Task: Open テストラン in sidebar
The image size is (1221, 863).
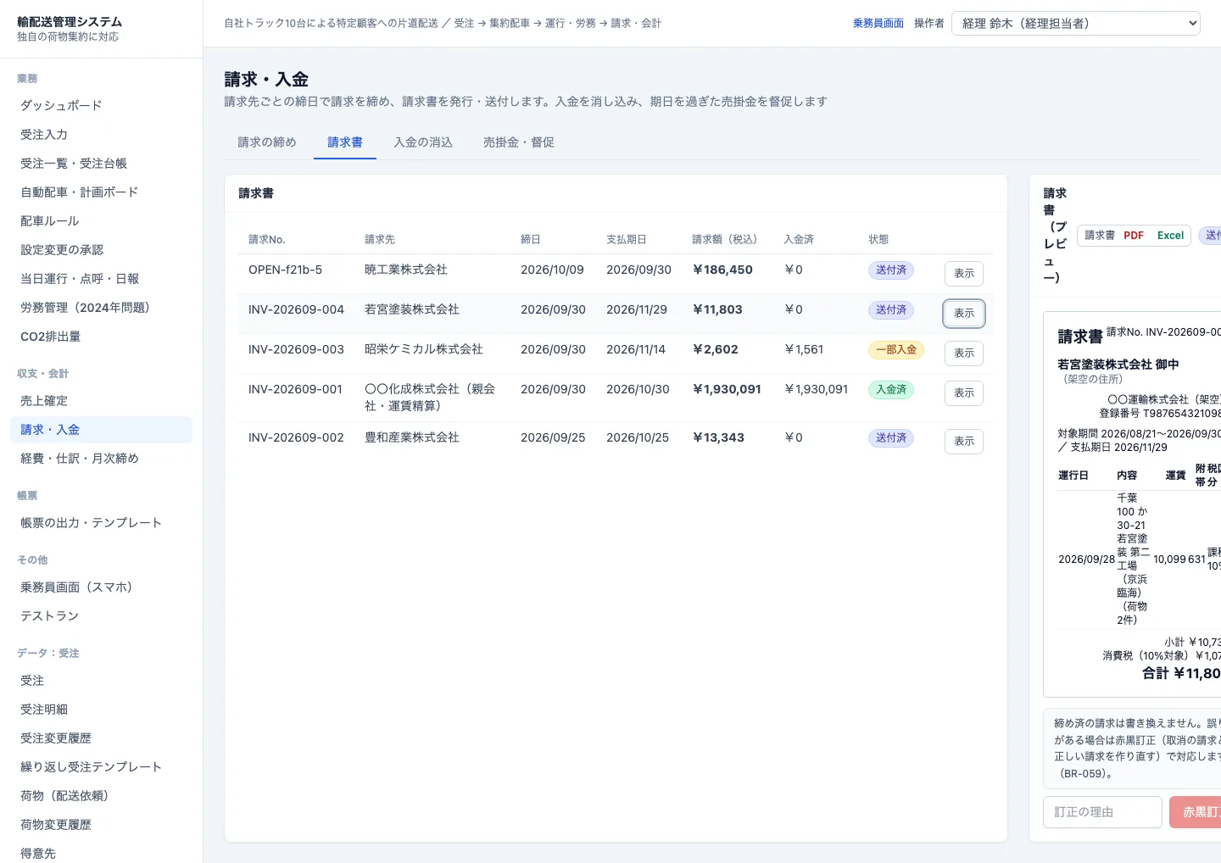Action: click(102, 615)
